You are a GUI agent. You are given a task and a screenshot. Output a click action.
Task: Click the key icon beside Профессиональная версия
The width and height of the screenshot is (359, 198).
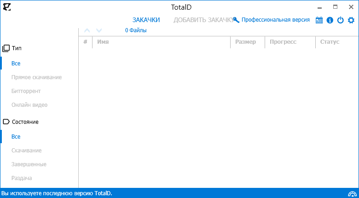point(236,20)
